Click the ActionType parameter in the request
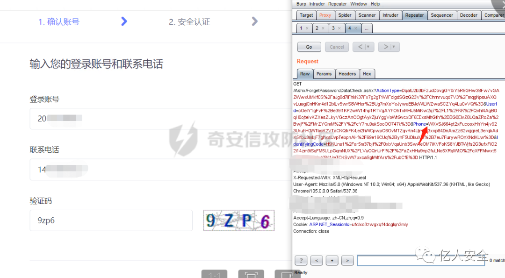 pyautogui.click(x=388, y=91)
